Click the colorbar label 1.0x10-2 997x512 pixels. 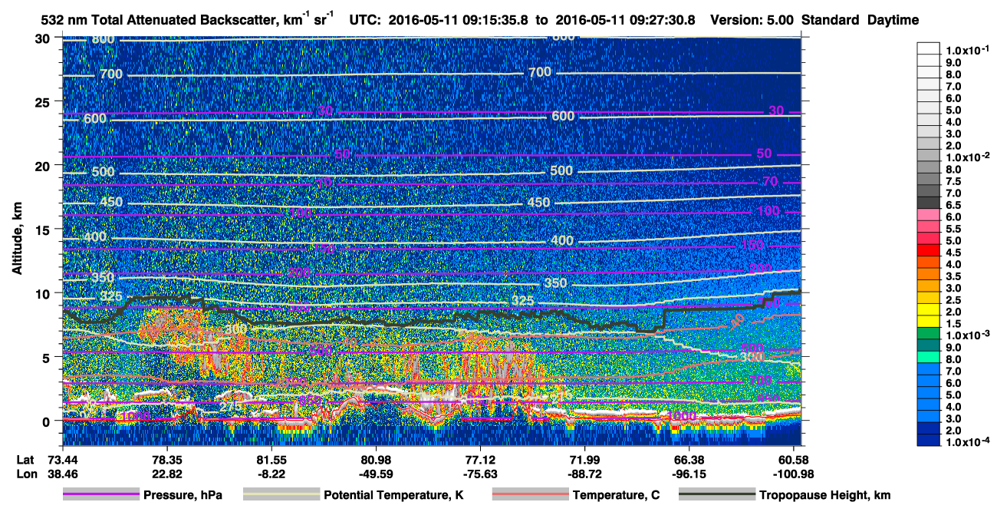(966, 157)
